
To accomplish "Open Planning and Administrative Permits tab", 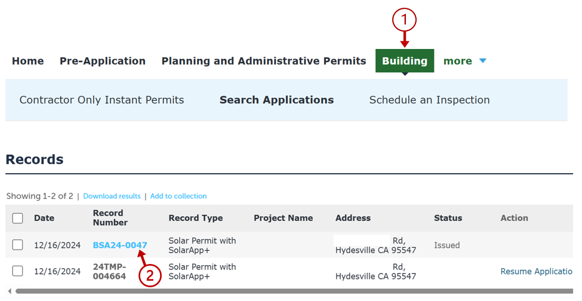I will pyautogui.click(x=263, y=61).
